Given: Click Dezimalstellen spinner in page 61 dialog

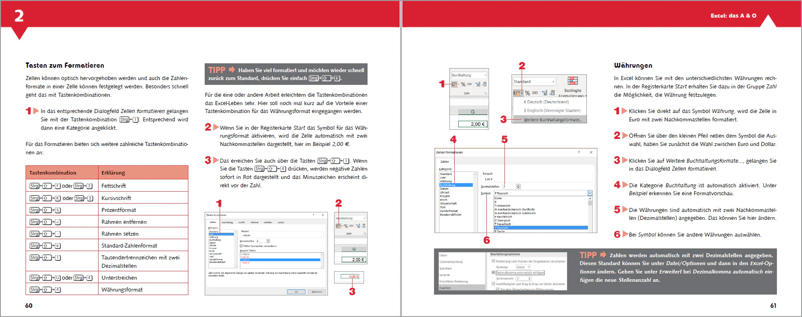Looking at the screenshot, I should point(518,186).
